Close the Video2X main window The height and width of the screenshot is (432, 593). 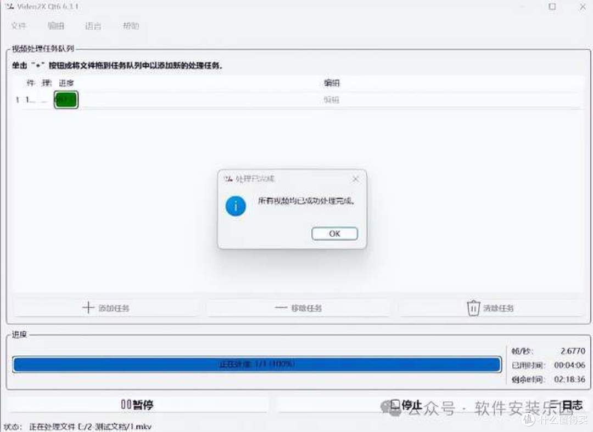pyautogui.click(x=583, y=7)
